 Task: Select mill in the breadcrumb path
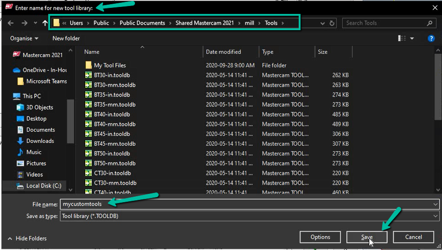click(249, 23)
